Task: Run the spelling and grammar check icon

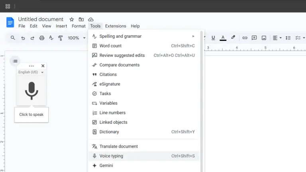Action: (51, 38)
